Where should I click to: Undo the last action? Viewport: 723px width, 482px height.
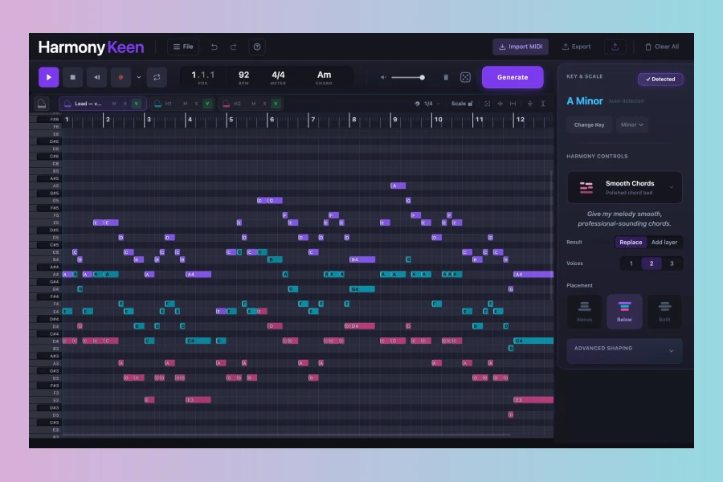(x=214, y=47)
